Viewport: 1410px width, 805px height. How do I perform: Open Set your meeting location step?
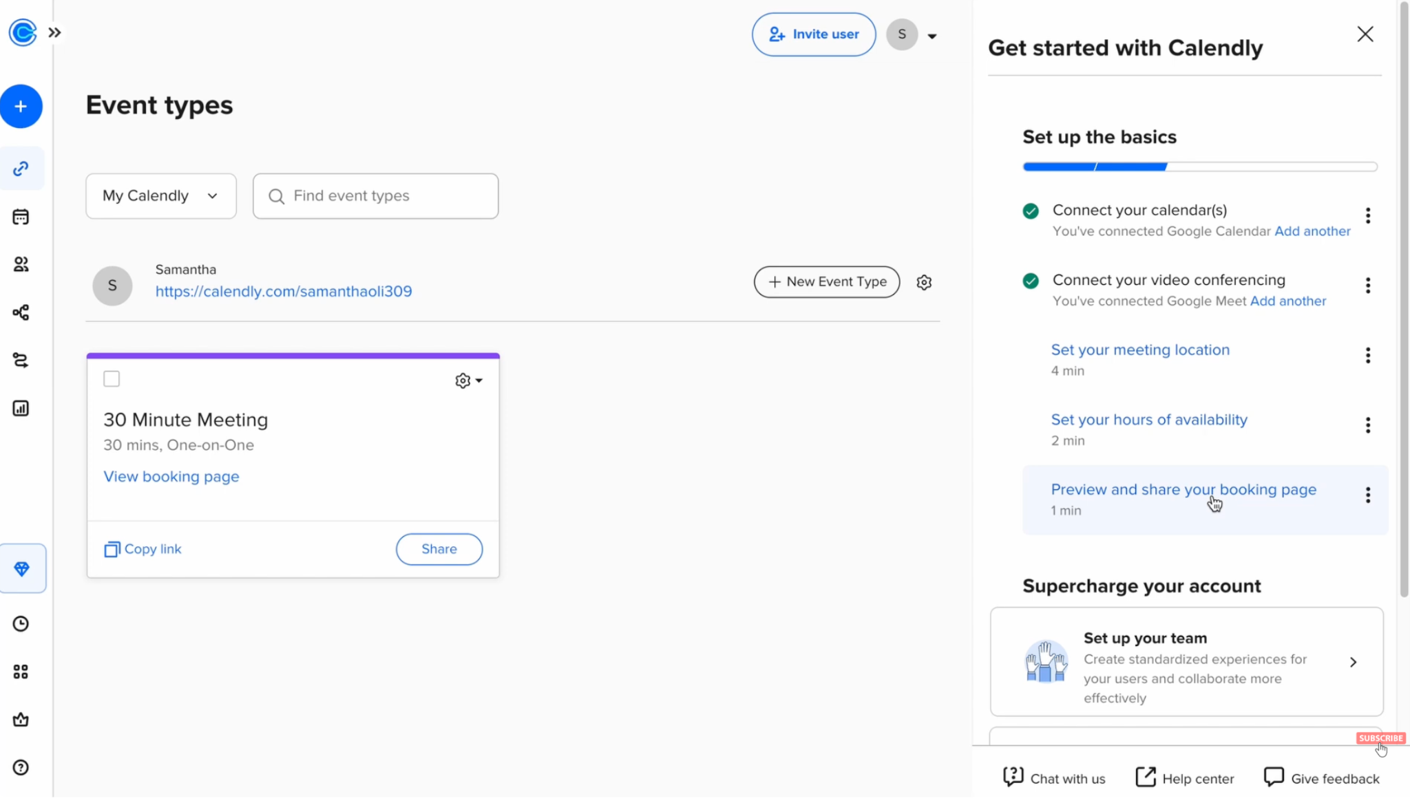point(1140,350)
